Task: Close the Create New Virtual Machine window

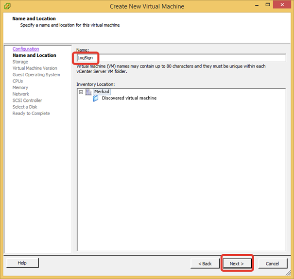Action: tap(282, 6)
